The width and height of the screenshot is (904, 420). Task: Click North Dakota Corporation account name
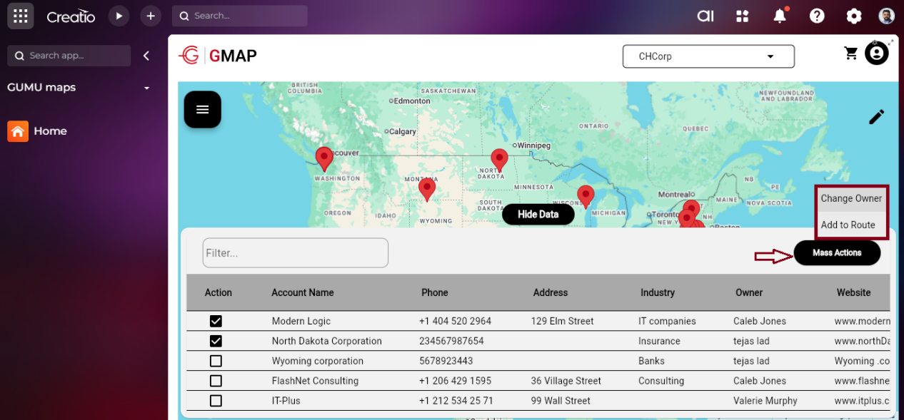327,341
